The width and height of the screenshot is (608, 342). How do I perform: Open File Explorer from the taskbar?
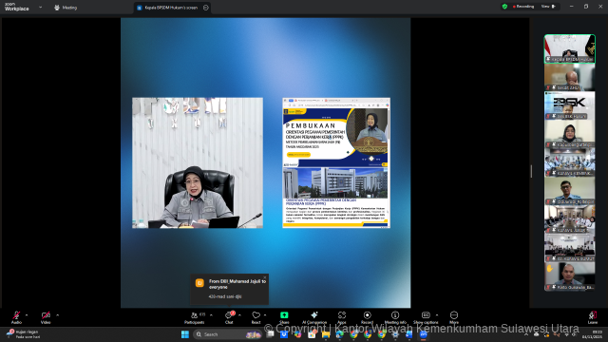(326, 334)
